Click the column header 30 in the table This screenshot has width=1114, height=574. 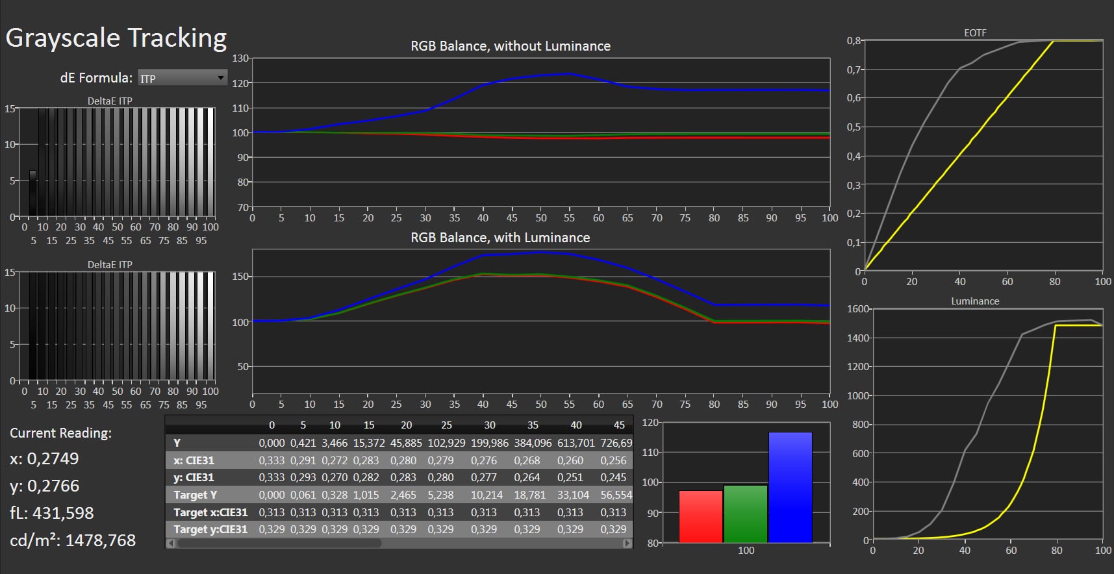click(x=490, y=425)
